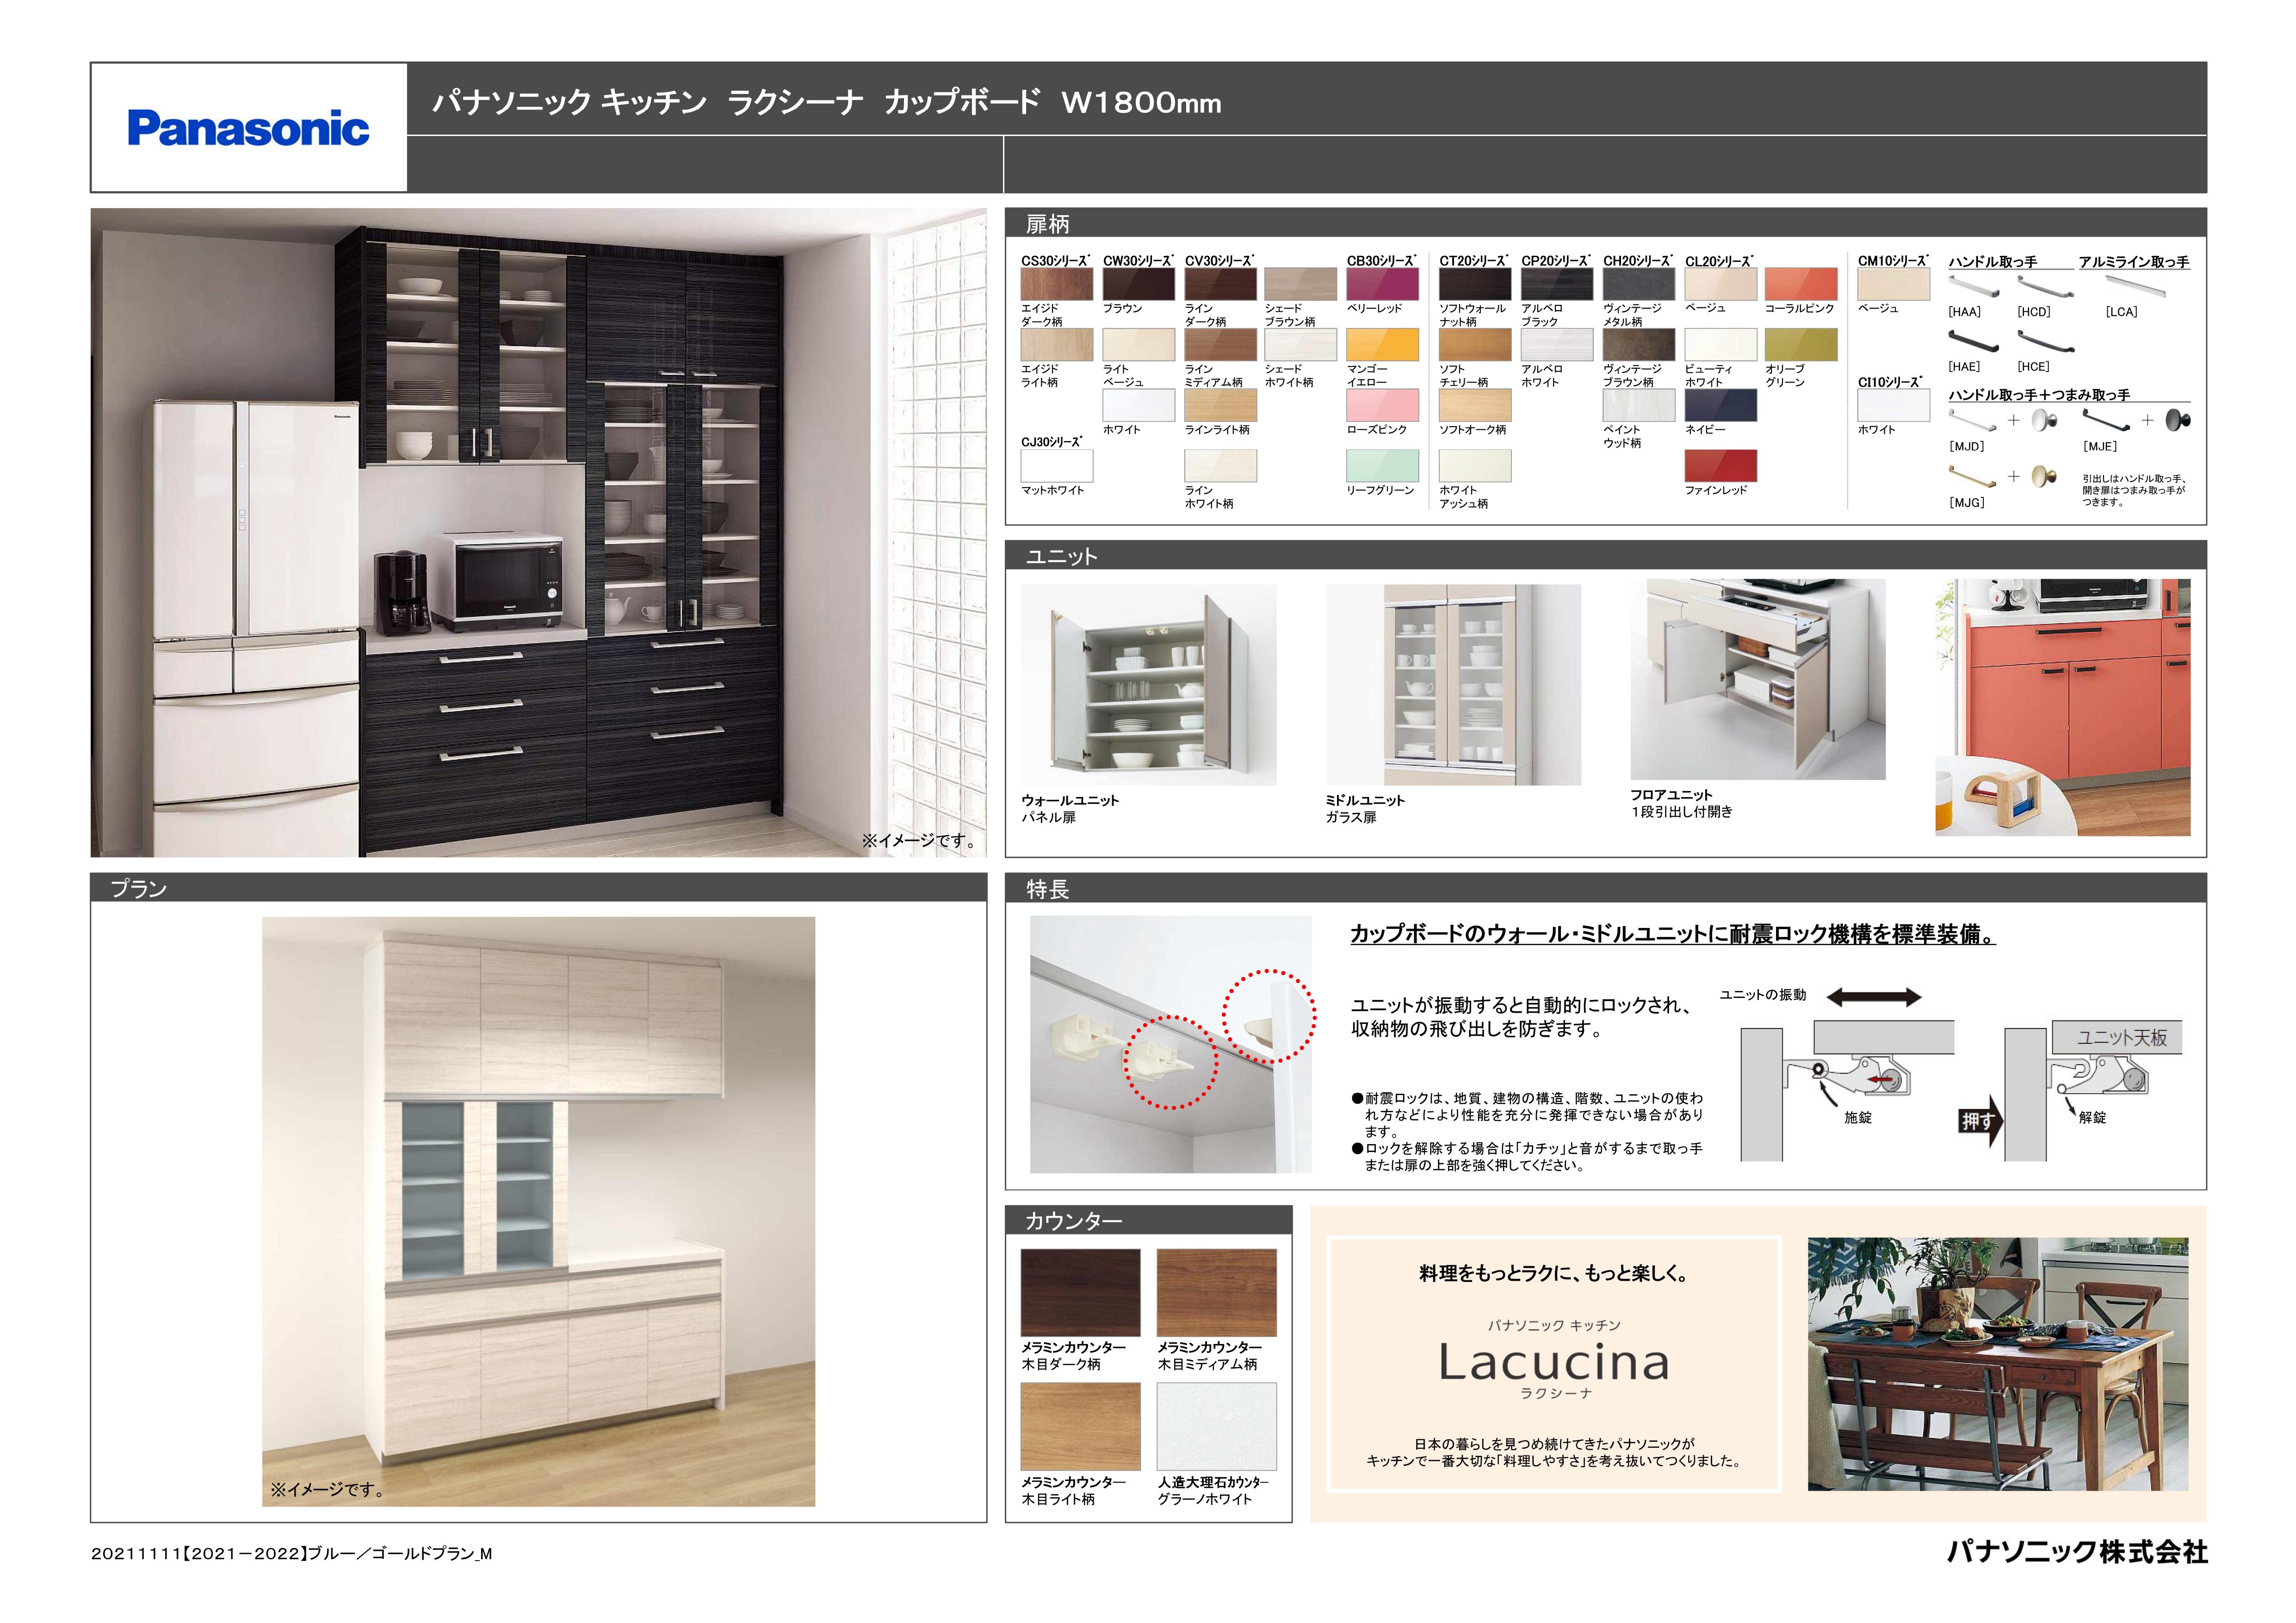Image resolution: width=2296 pixels, height=1623 pixels.
Task: Pick the CJ30 マットホワイト swatch
Action: tap(1057, 466)
